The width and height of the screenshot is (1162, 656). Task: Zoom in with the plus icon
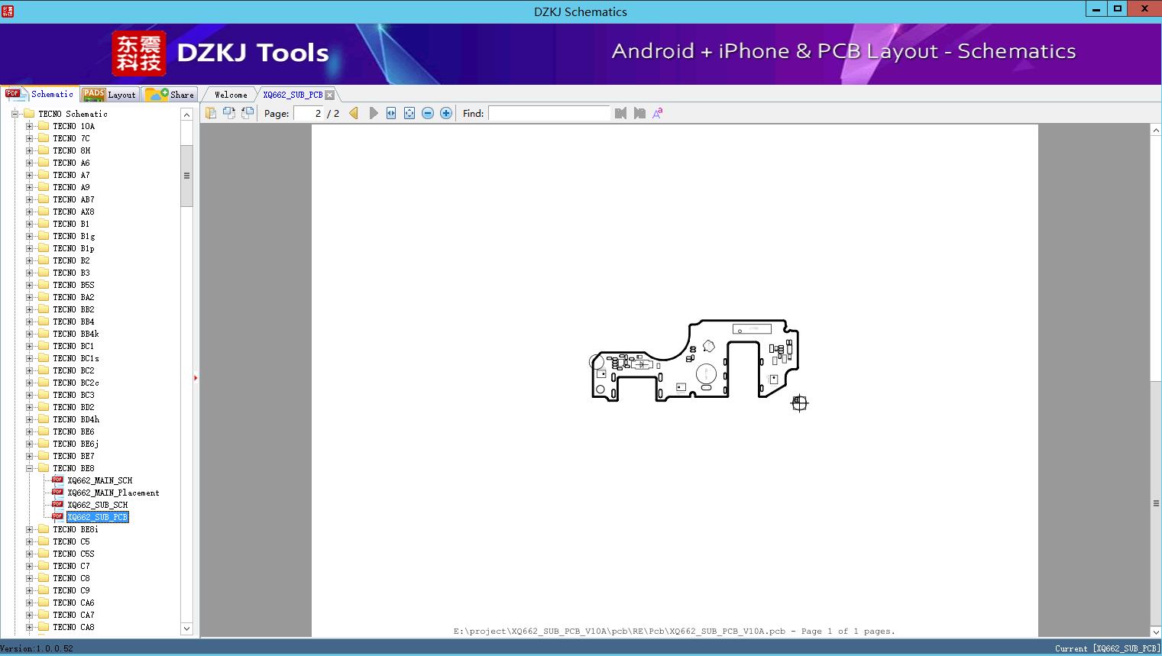pos(446,113)
